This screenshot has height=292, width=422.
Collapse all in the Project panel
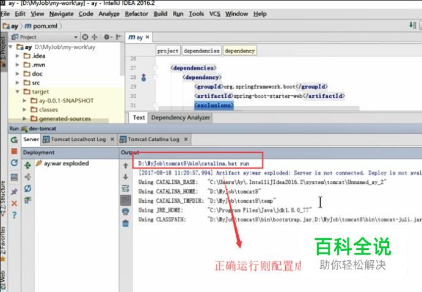tap(95, 37)
